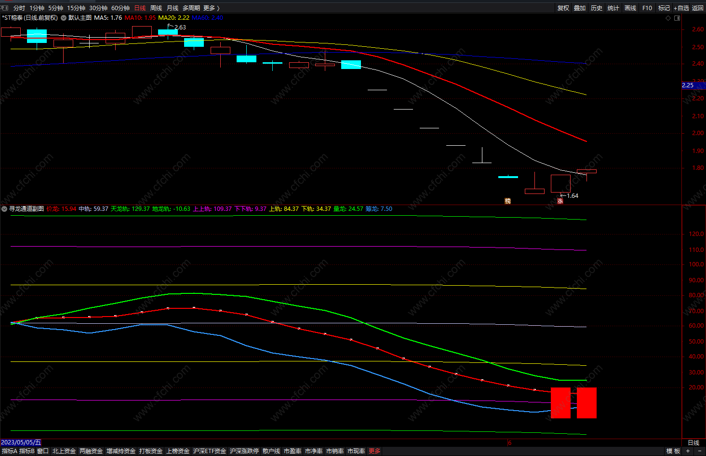Open the F10 company info
The height and width of the screenshot is (456, 706).
(647, 8)
